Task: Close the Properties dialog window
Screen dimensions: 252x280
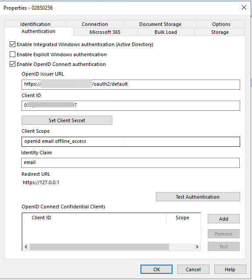Action: [244, 7]
